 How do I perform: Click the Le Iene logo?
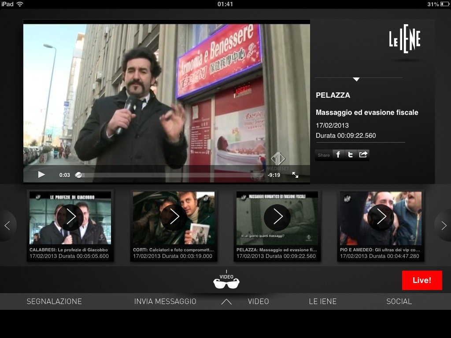coord(404,41)
